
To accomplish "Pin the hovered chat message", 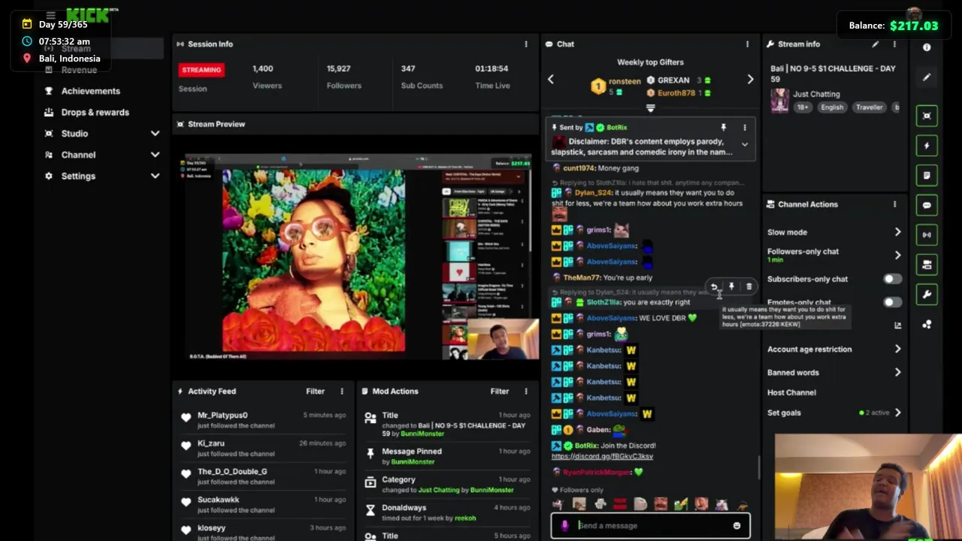I will pos(731,286).
